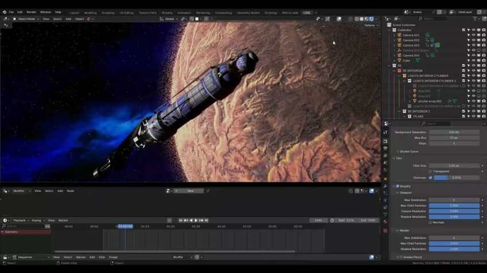Open the File menu
Viewport: 487px width, 273px height.
point(11,12)
